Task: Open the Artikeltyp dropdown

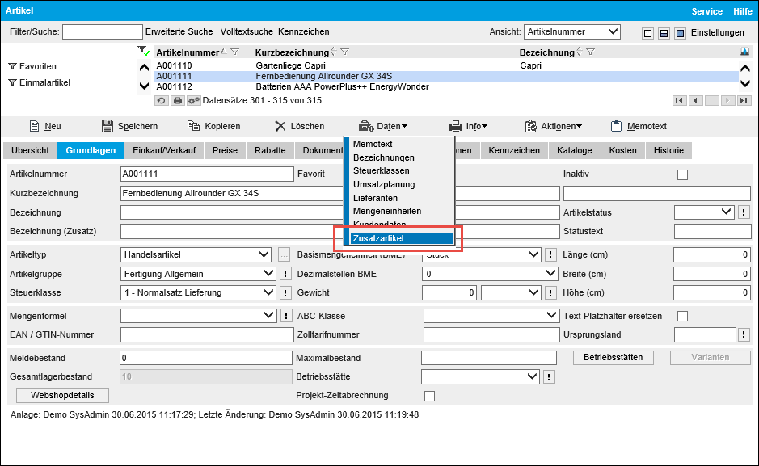Action: pyautogui.click(x=196, y=254)
